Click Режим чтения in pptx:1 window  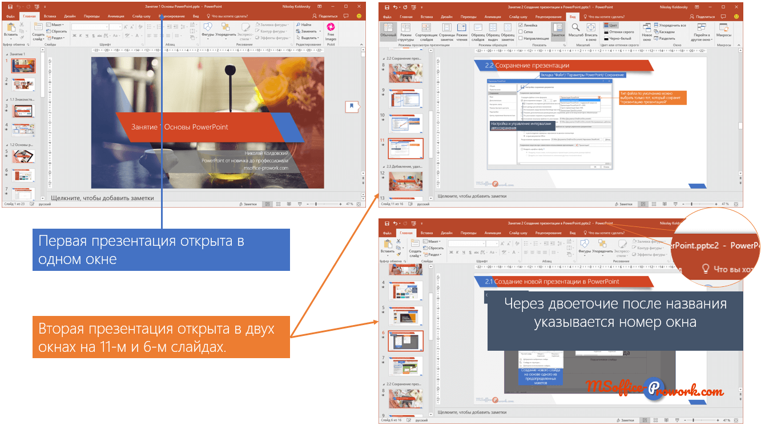point(463,32)
